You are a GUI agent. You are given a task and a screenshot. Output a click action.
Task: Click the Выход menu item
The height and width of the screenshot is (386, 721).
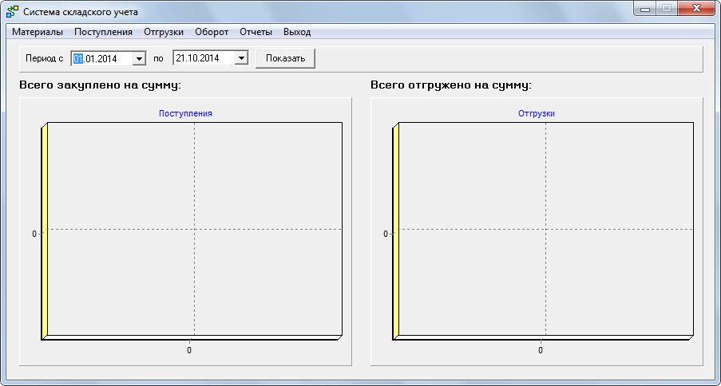point(297,32)
